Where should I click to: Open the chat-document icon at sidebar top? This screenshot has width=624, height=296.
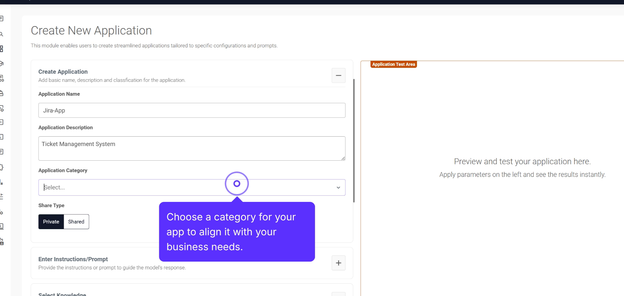pyautogui.click(x=2, y=18)
